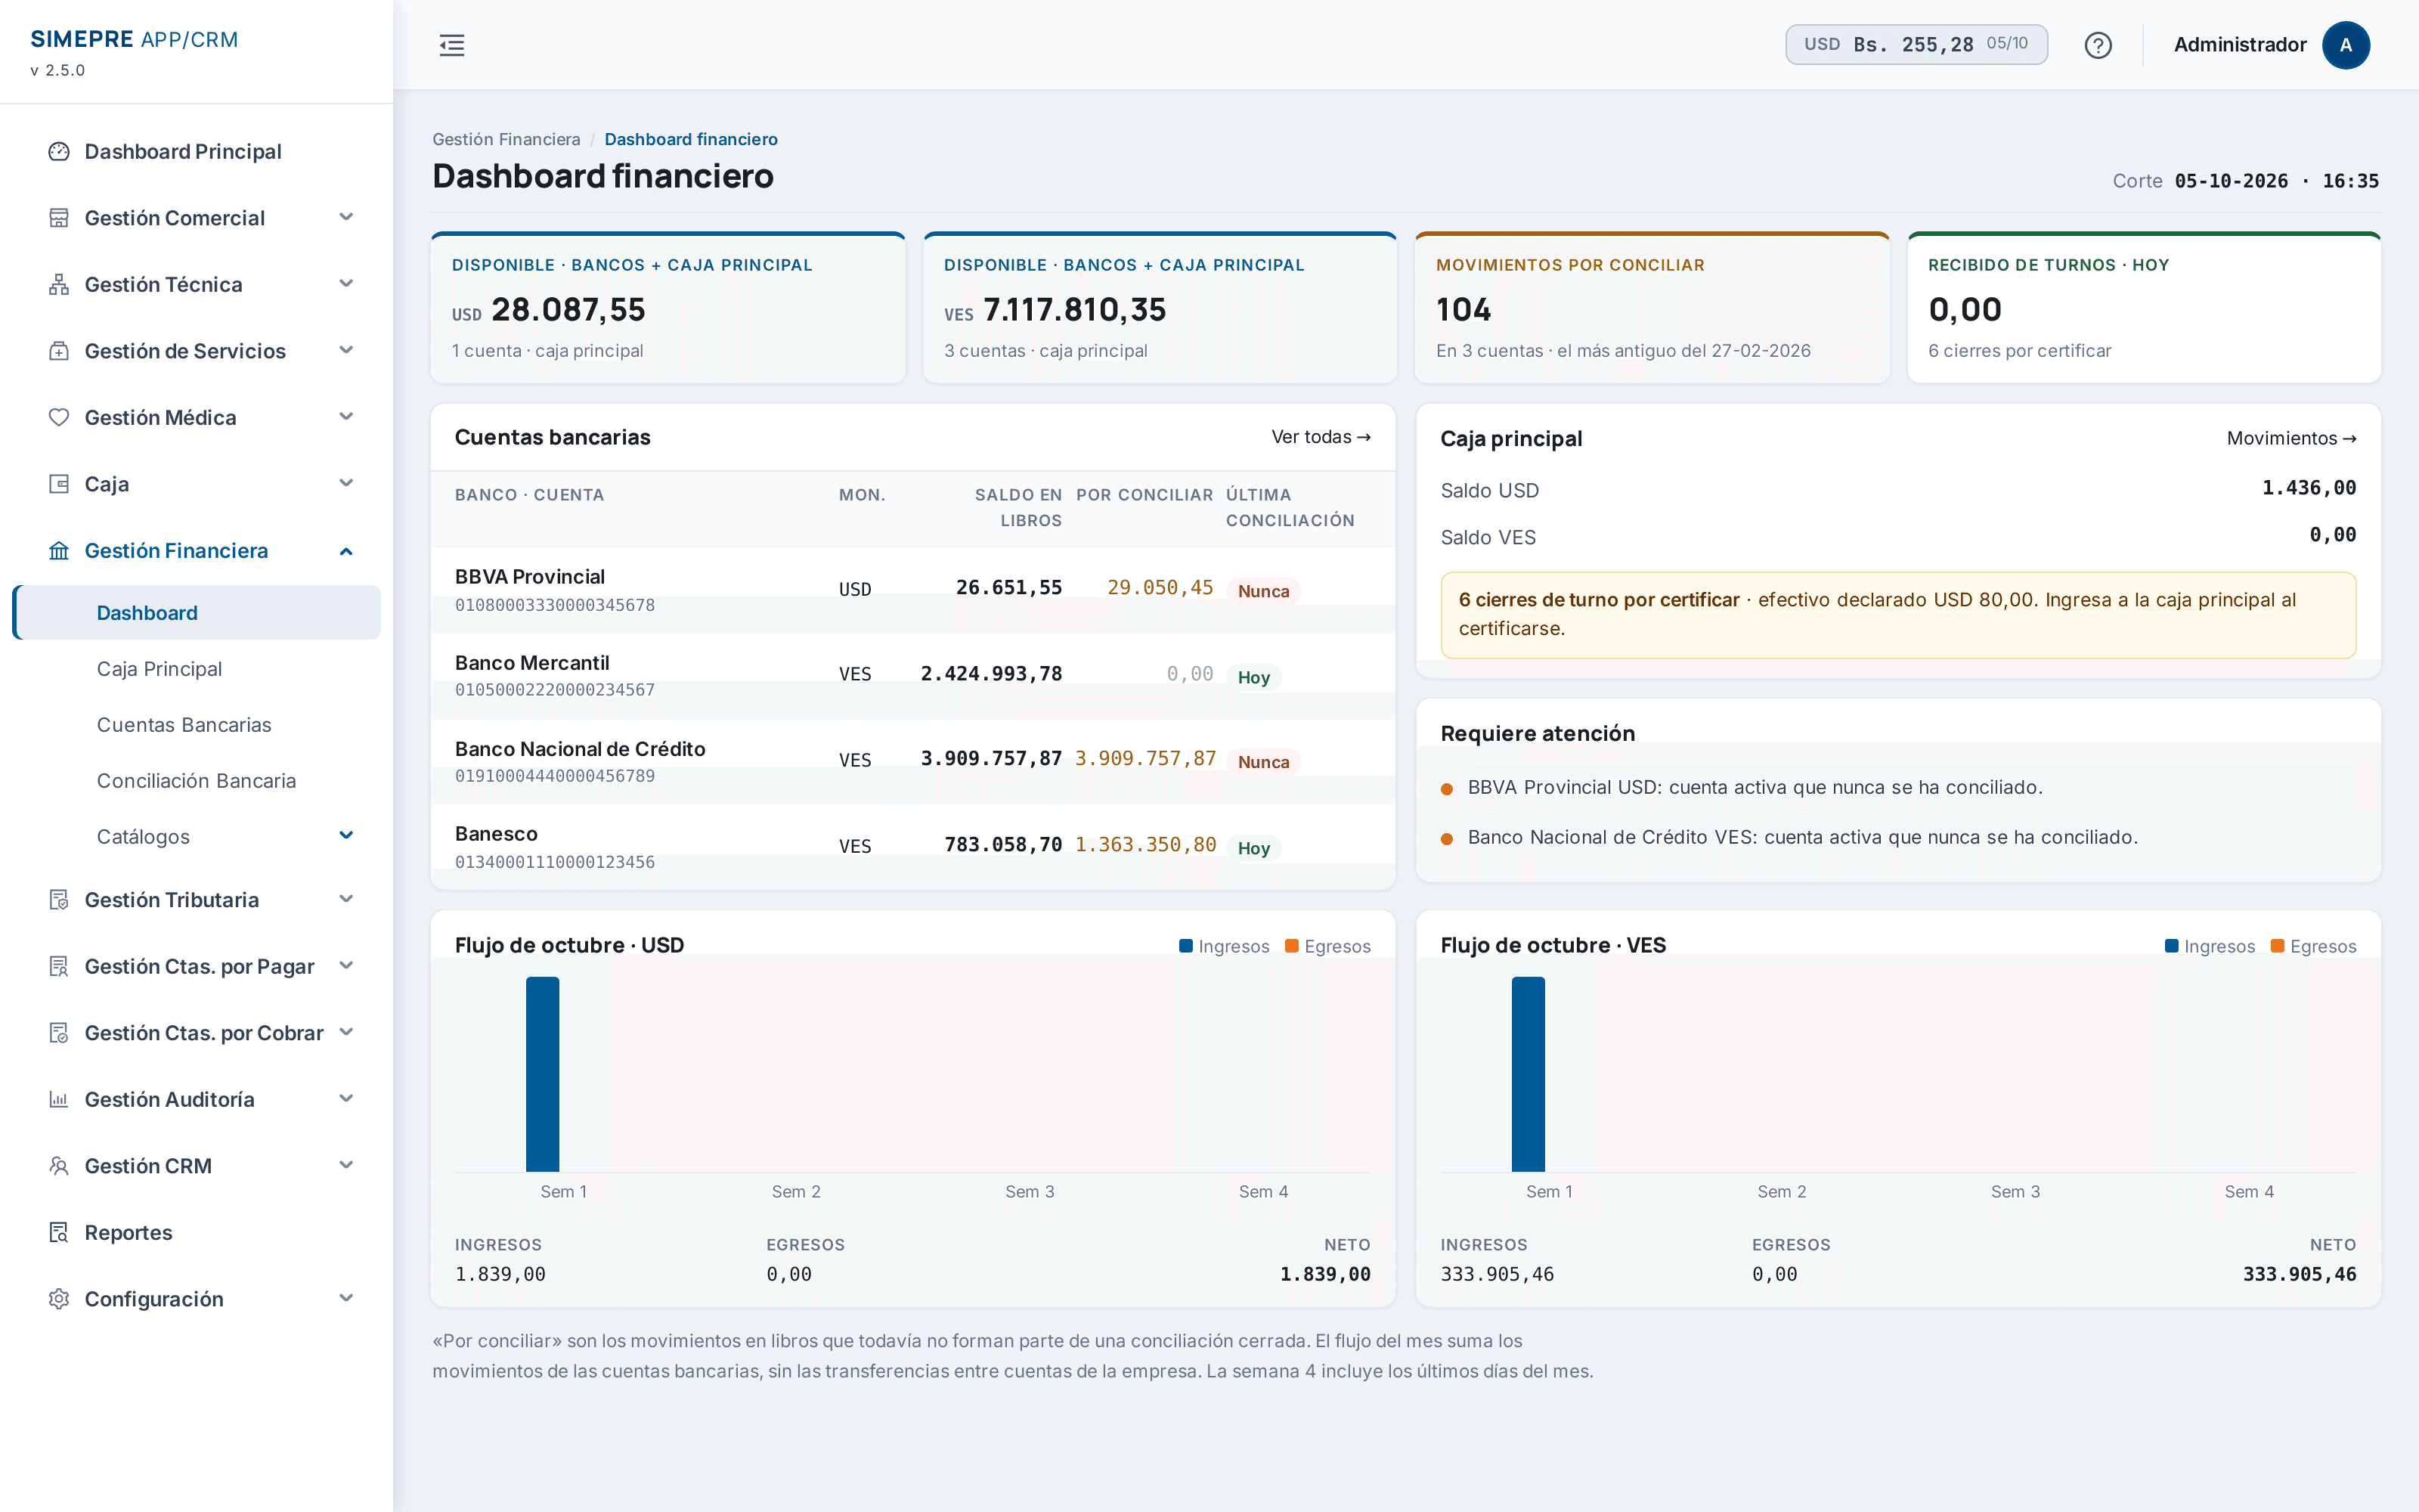Collapse Gestión Financiera with its up chevron
Image resolution: width=2419 pixels, height=1512 pixels.
click(x=346, y=551)
